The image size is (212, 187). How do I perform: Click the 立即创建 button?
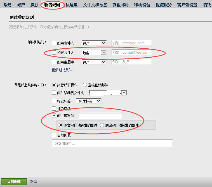click(14, 182)
